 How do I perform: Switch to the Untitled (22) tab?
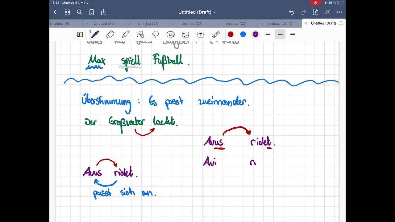click(192, 23)
